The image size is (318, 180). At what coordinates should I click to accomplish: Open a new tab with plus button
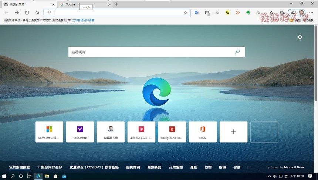[x=116, y=4]
